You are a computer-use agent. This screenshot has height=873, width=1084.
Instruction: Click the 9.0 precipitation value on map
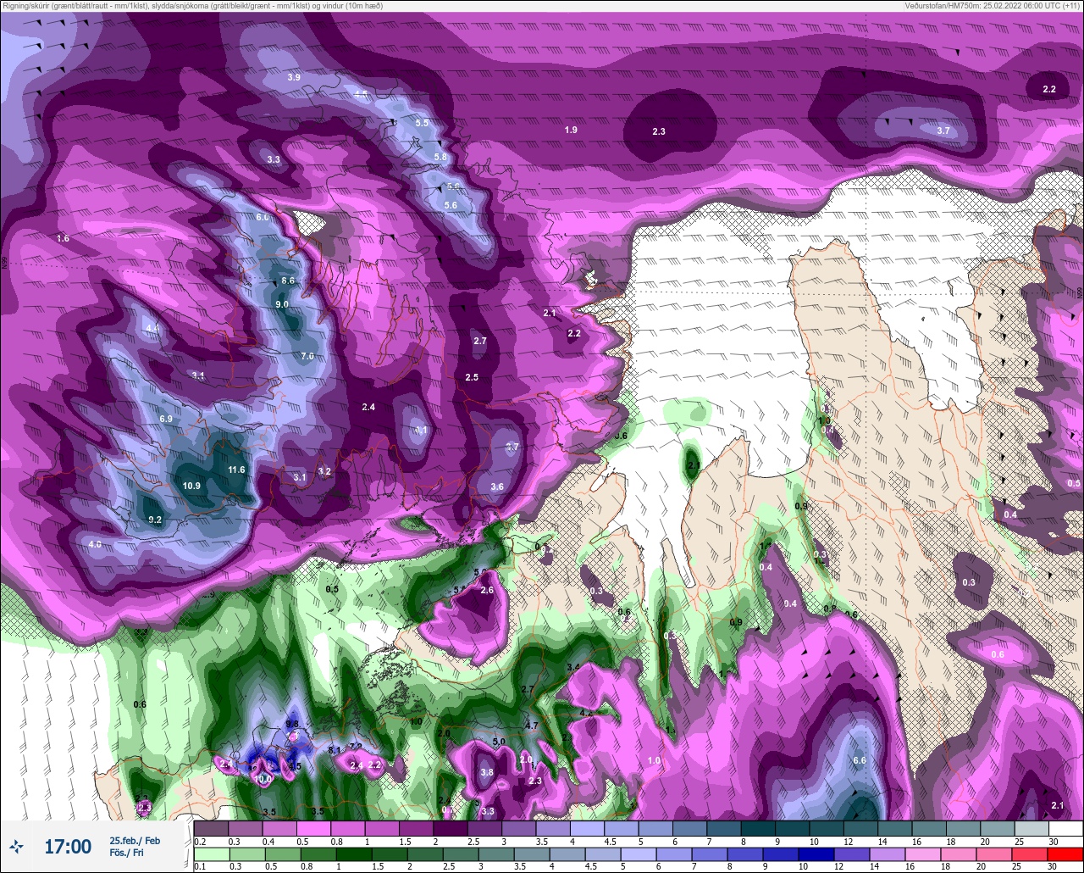pos(282,304)
